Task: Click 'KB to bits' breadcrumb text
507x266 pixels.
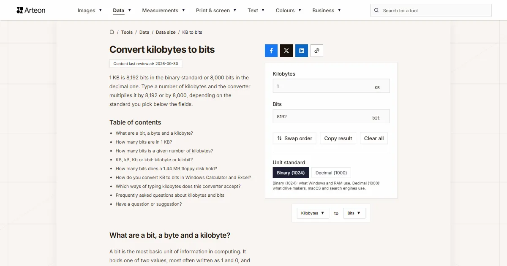Action: 192,32
